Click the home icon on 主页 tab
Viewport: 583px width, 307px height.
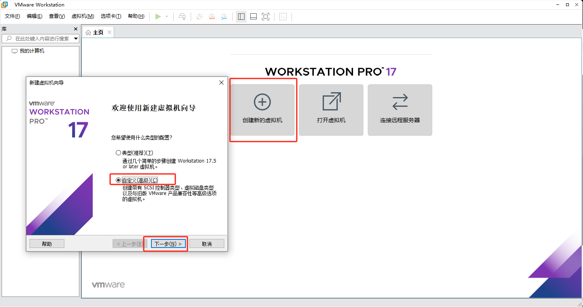(x=88, y=32)
